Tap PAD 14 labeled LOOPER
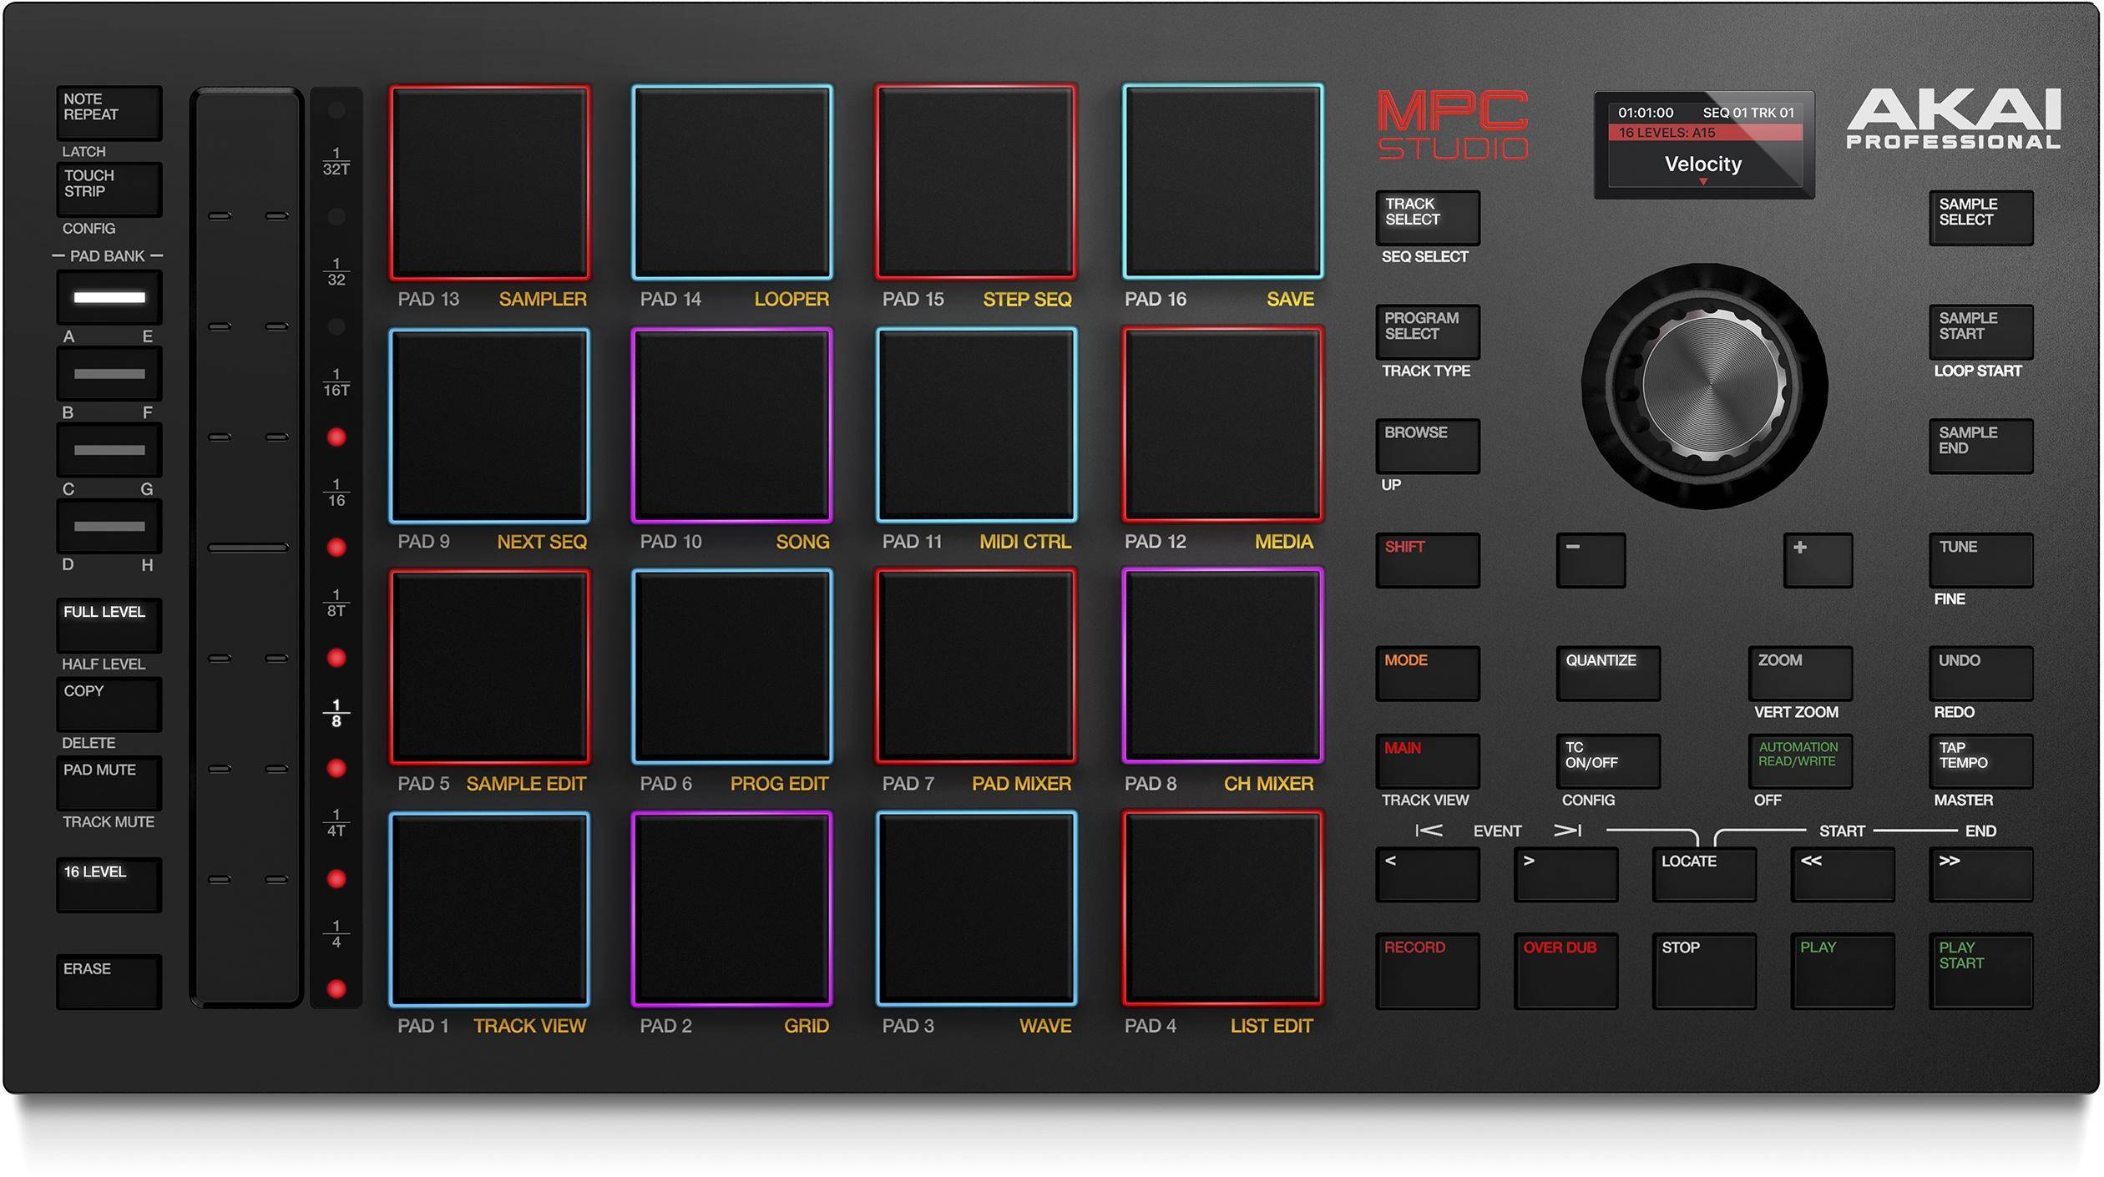The width and height of the screenshot is (2104, 1177). click(732, 183)
